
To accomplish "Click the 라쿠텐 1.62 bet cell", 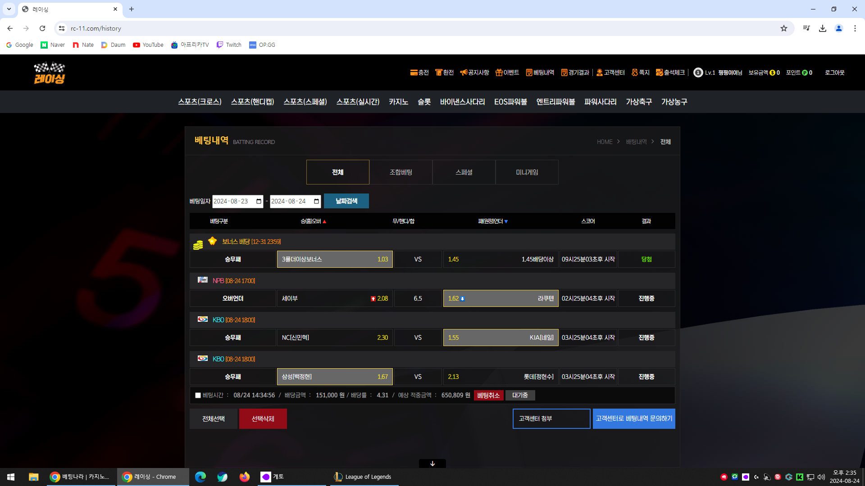I will pyautogui.click(x=501, y=299).
